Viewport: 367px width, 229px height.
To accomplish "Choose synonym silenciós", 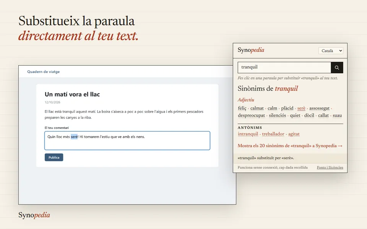I will 278,115.
